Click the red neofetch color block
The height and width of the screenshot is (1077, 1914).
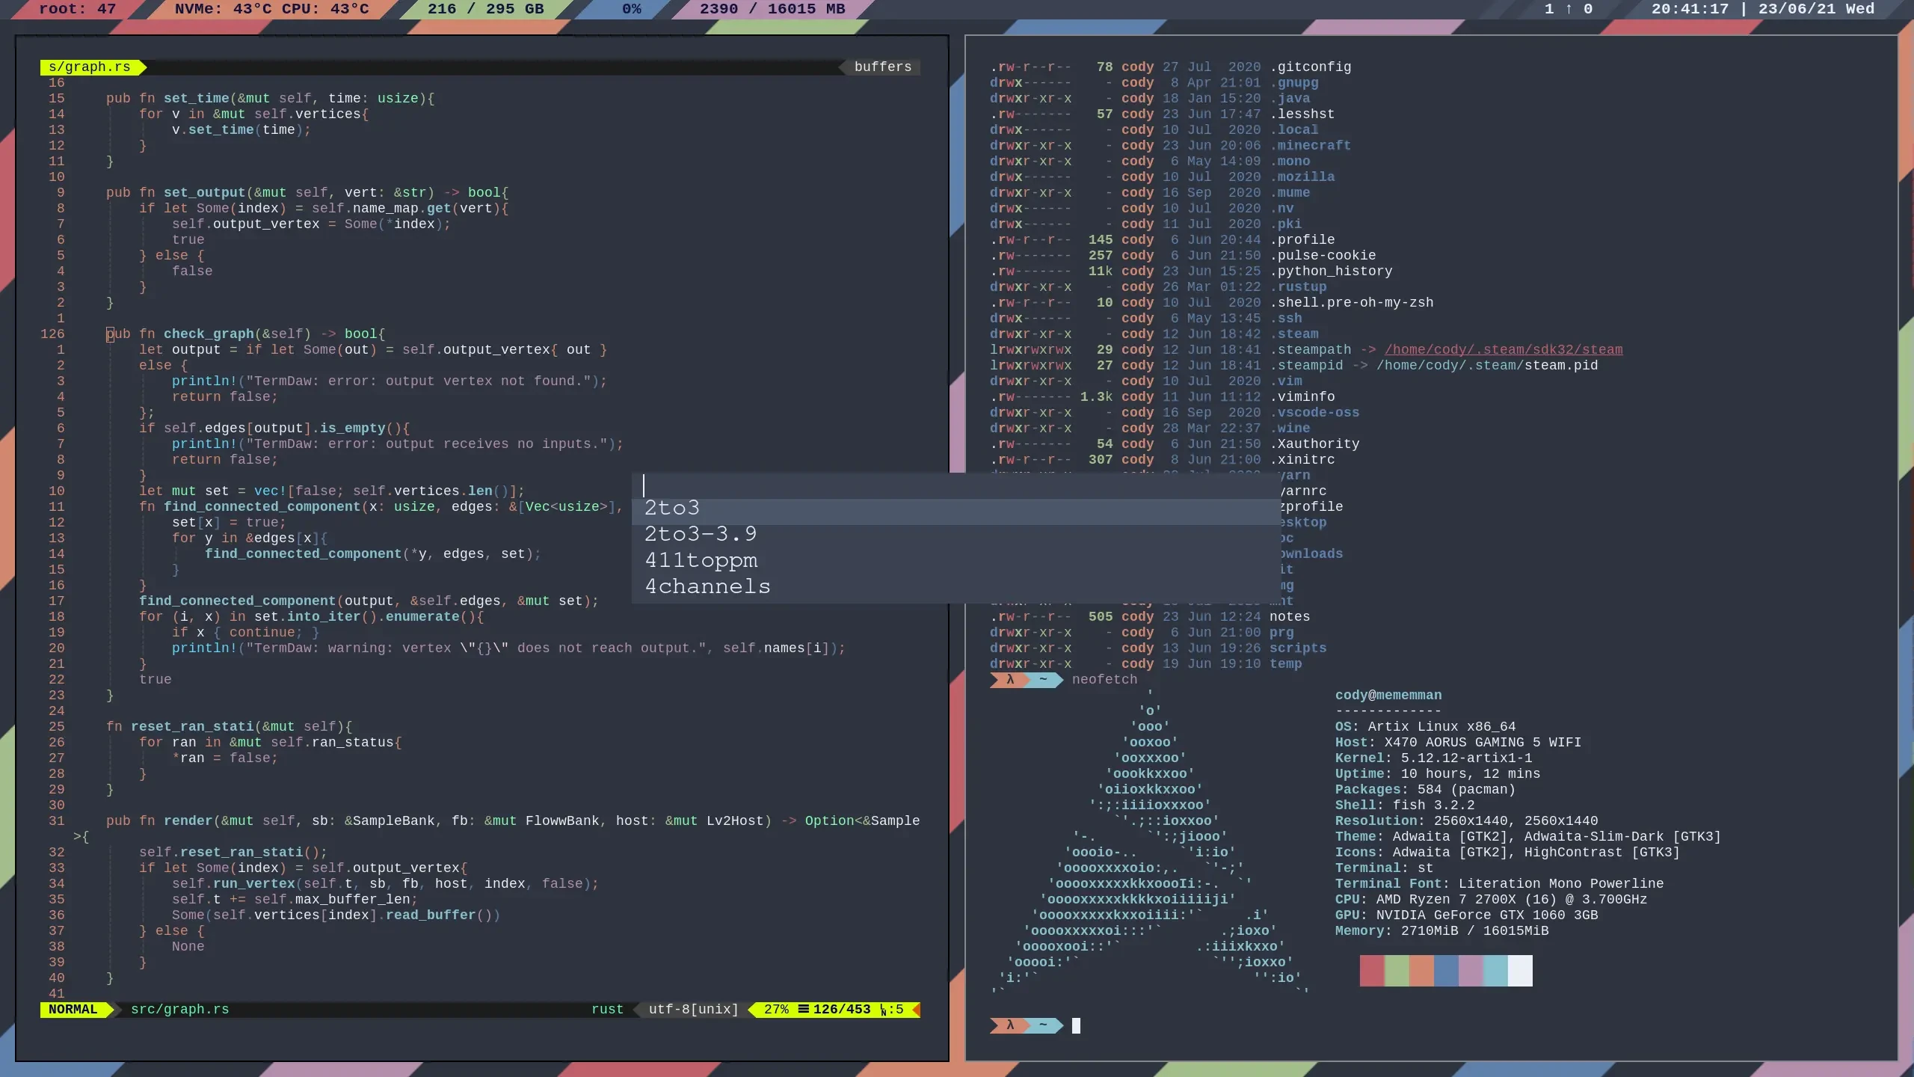tap(1371, 971)
